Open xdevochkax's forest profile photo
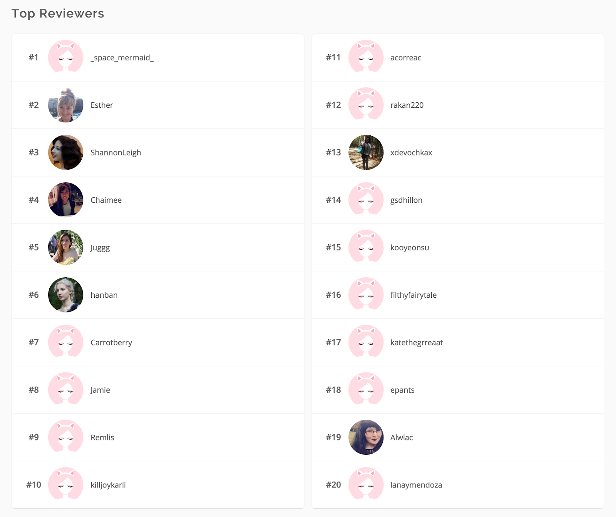616x517 pixels. tap(366, 152)
